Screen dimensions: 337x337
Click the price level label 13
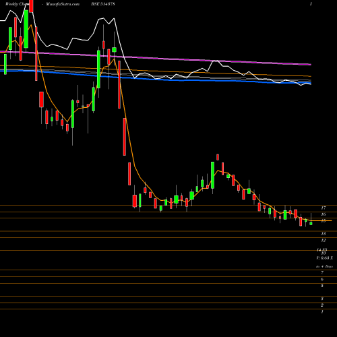pos(324,234)
